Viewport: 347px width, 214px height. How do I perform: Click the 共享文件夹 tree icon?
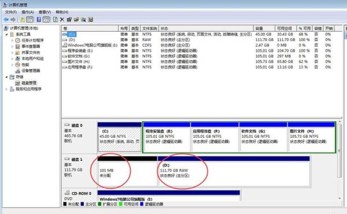pyautogui.click(x=17, y=52)
